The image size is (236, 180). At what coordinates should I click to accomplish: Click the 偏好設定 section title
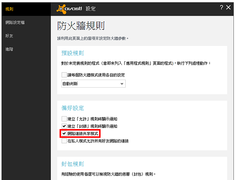tap(73, 108)
